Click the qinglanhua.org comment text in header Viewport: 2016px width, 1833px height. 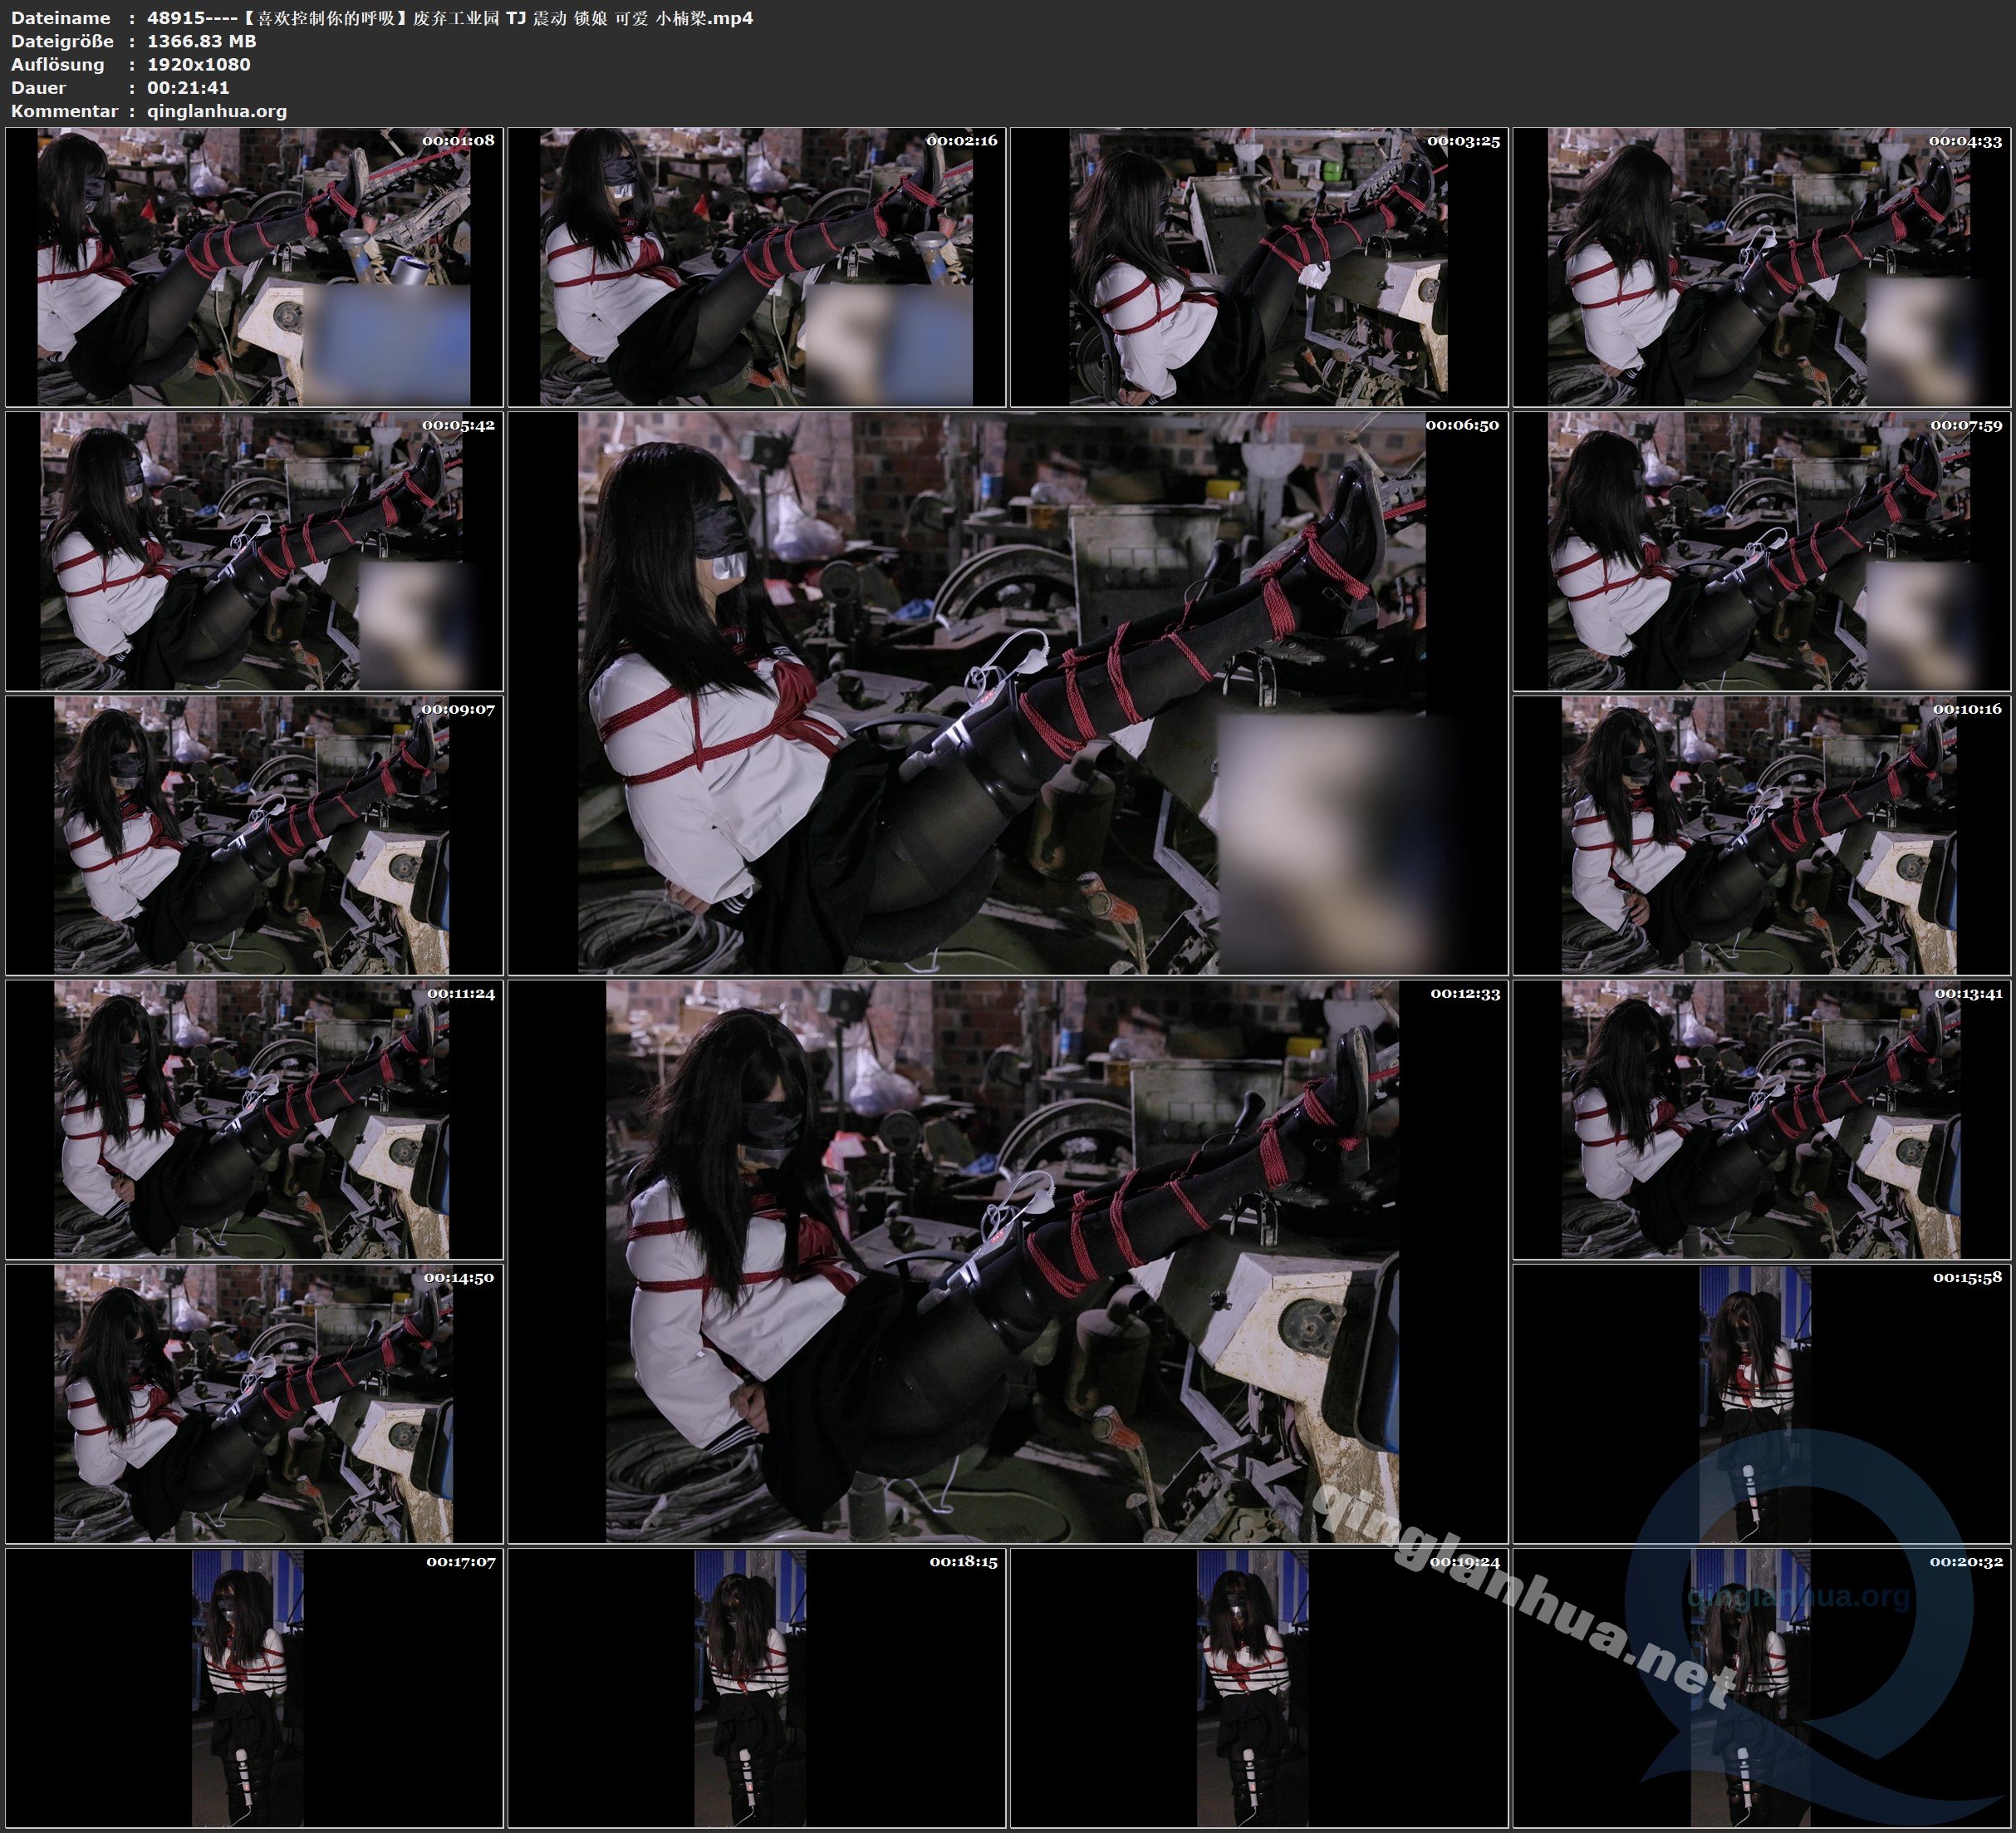(217, 111)
